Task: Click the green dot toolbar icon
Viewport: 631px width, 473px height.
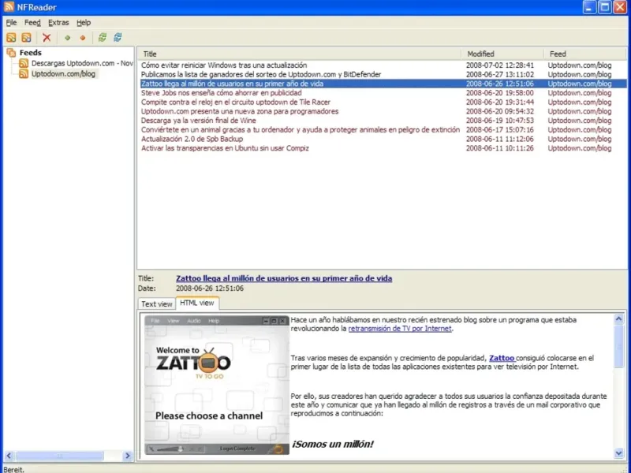Action: (x=67, y=38)
